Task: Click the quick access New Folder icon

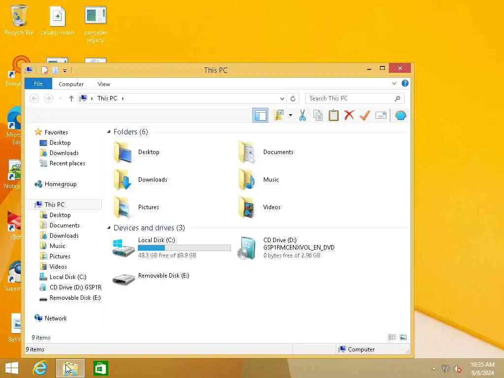Action: pyautogui.click(x=55, y=70)
